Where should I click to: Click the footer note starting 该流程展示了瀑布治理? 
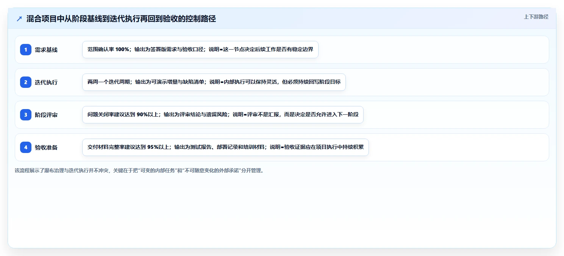(x=139, y=170)
